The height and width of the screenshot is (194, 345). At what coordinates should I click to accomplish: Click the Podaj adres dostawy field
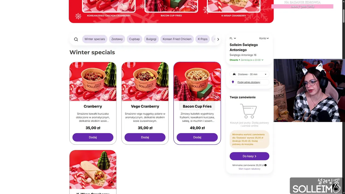click(249, 82)
